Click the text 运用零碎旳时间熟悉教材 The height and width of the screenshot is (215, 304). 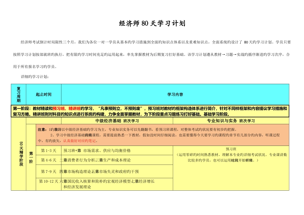click(199, 155)
